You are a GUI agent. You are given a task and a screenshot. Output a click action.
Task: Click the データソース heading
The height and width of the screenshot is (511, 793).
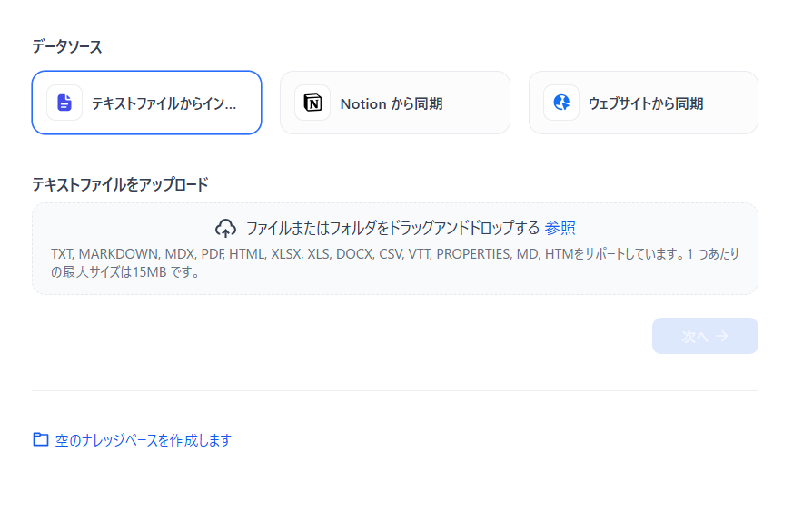[66, 46]
